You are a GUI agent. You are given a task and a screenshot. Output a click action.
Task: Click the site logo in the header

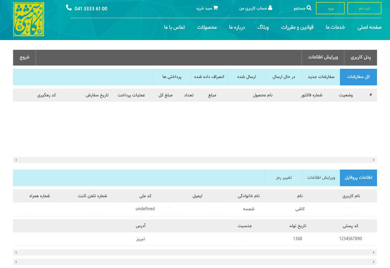(x=29, y=19)
